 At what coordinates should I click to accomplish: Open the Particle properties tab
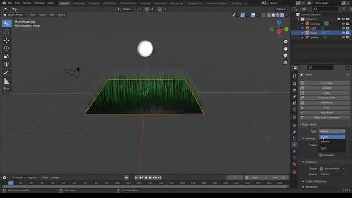pos(295,138)
